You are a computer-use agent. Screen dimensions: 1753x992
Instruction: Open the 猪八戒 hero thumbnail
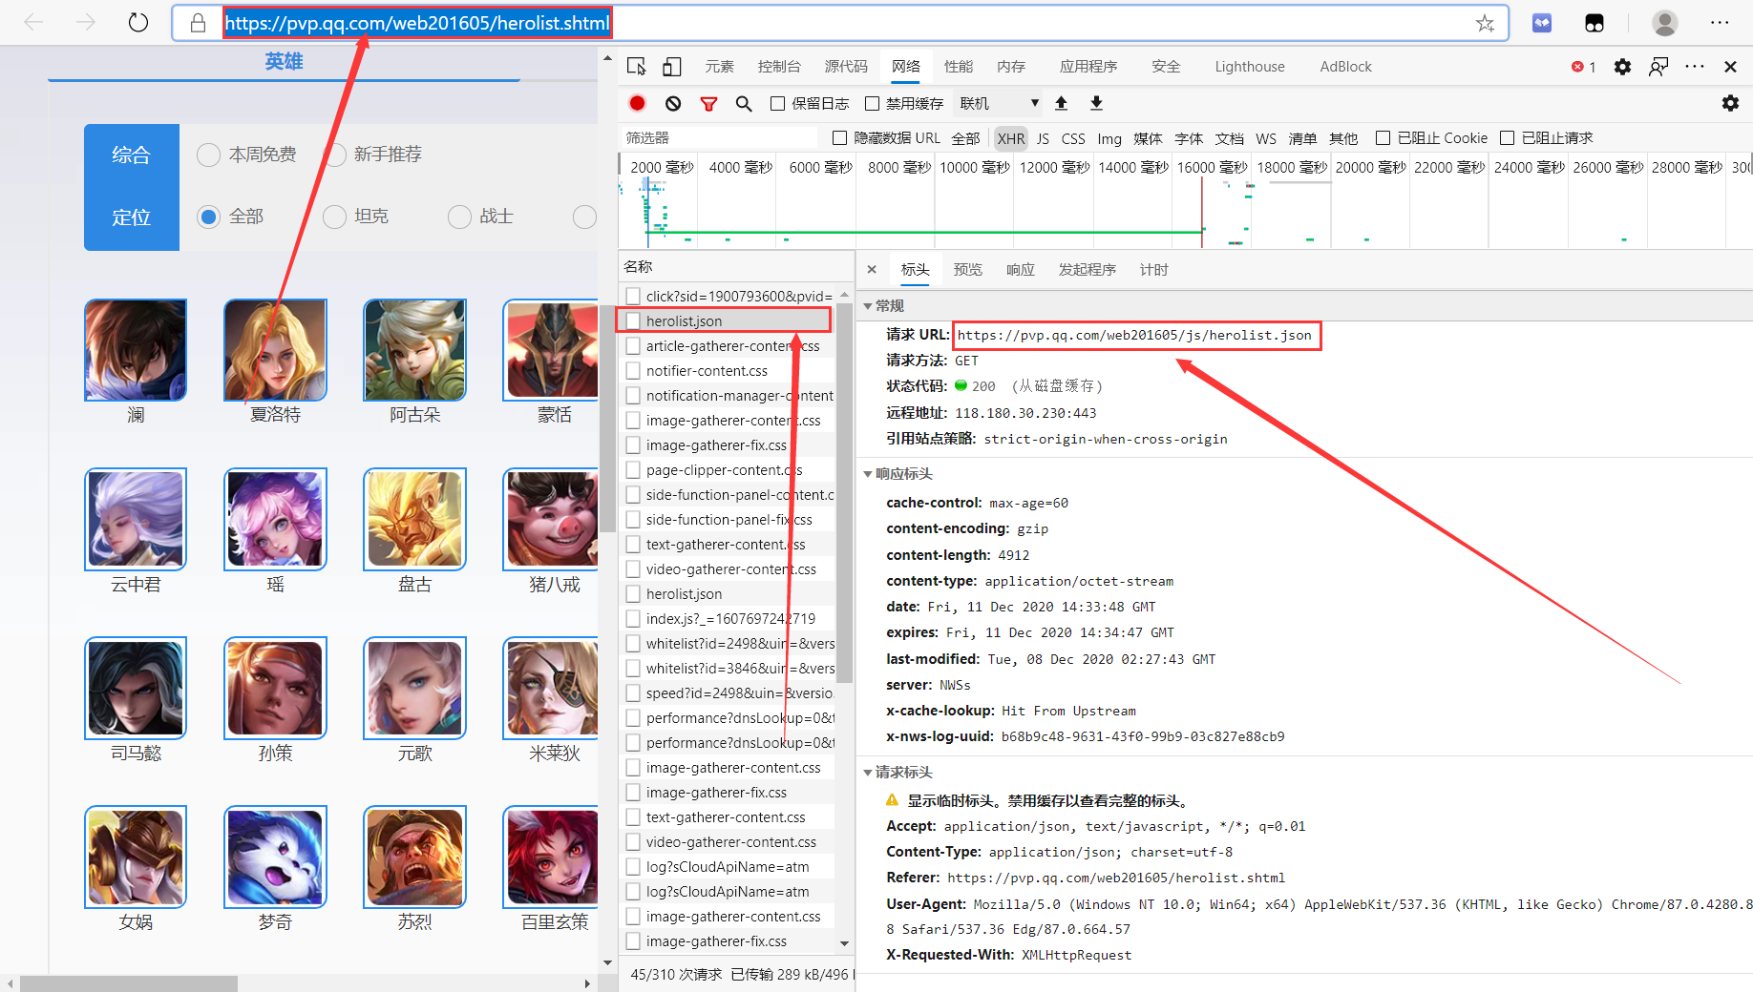tap(552, 519)
